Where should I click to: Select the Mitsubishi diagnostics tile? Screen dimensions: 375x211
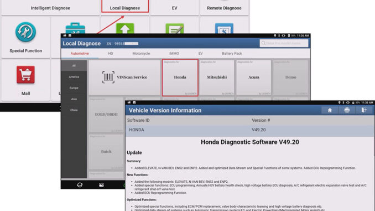(217, 78)
